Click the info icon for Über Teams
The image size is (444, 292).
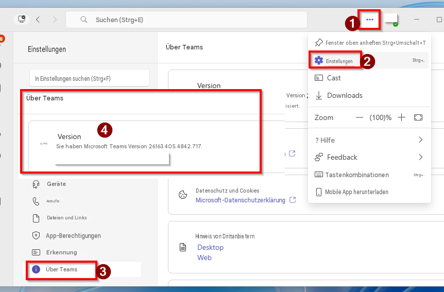[x=36, y=269]
